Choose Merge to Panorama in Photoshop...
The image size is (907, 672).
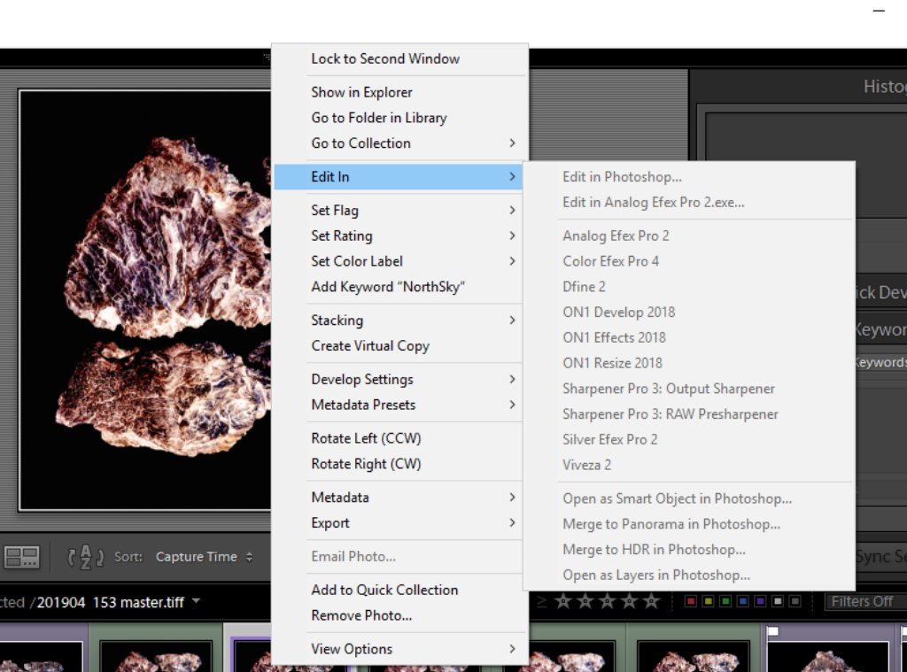pos(689,523)
